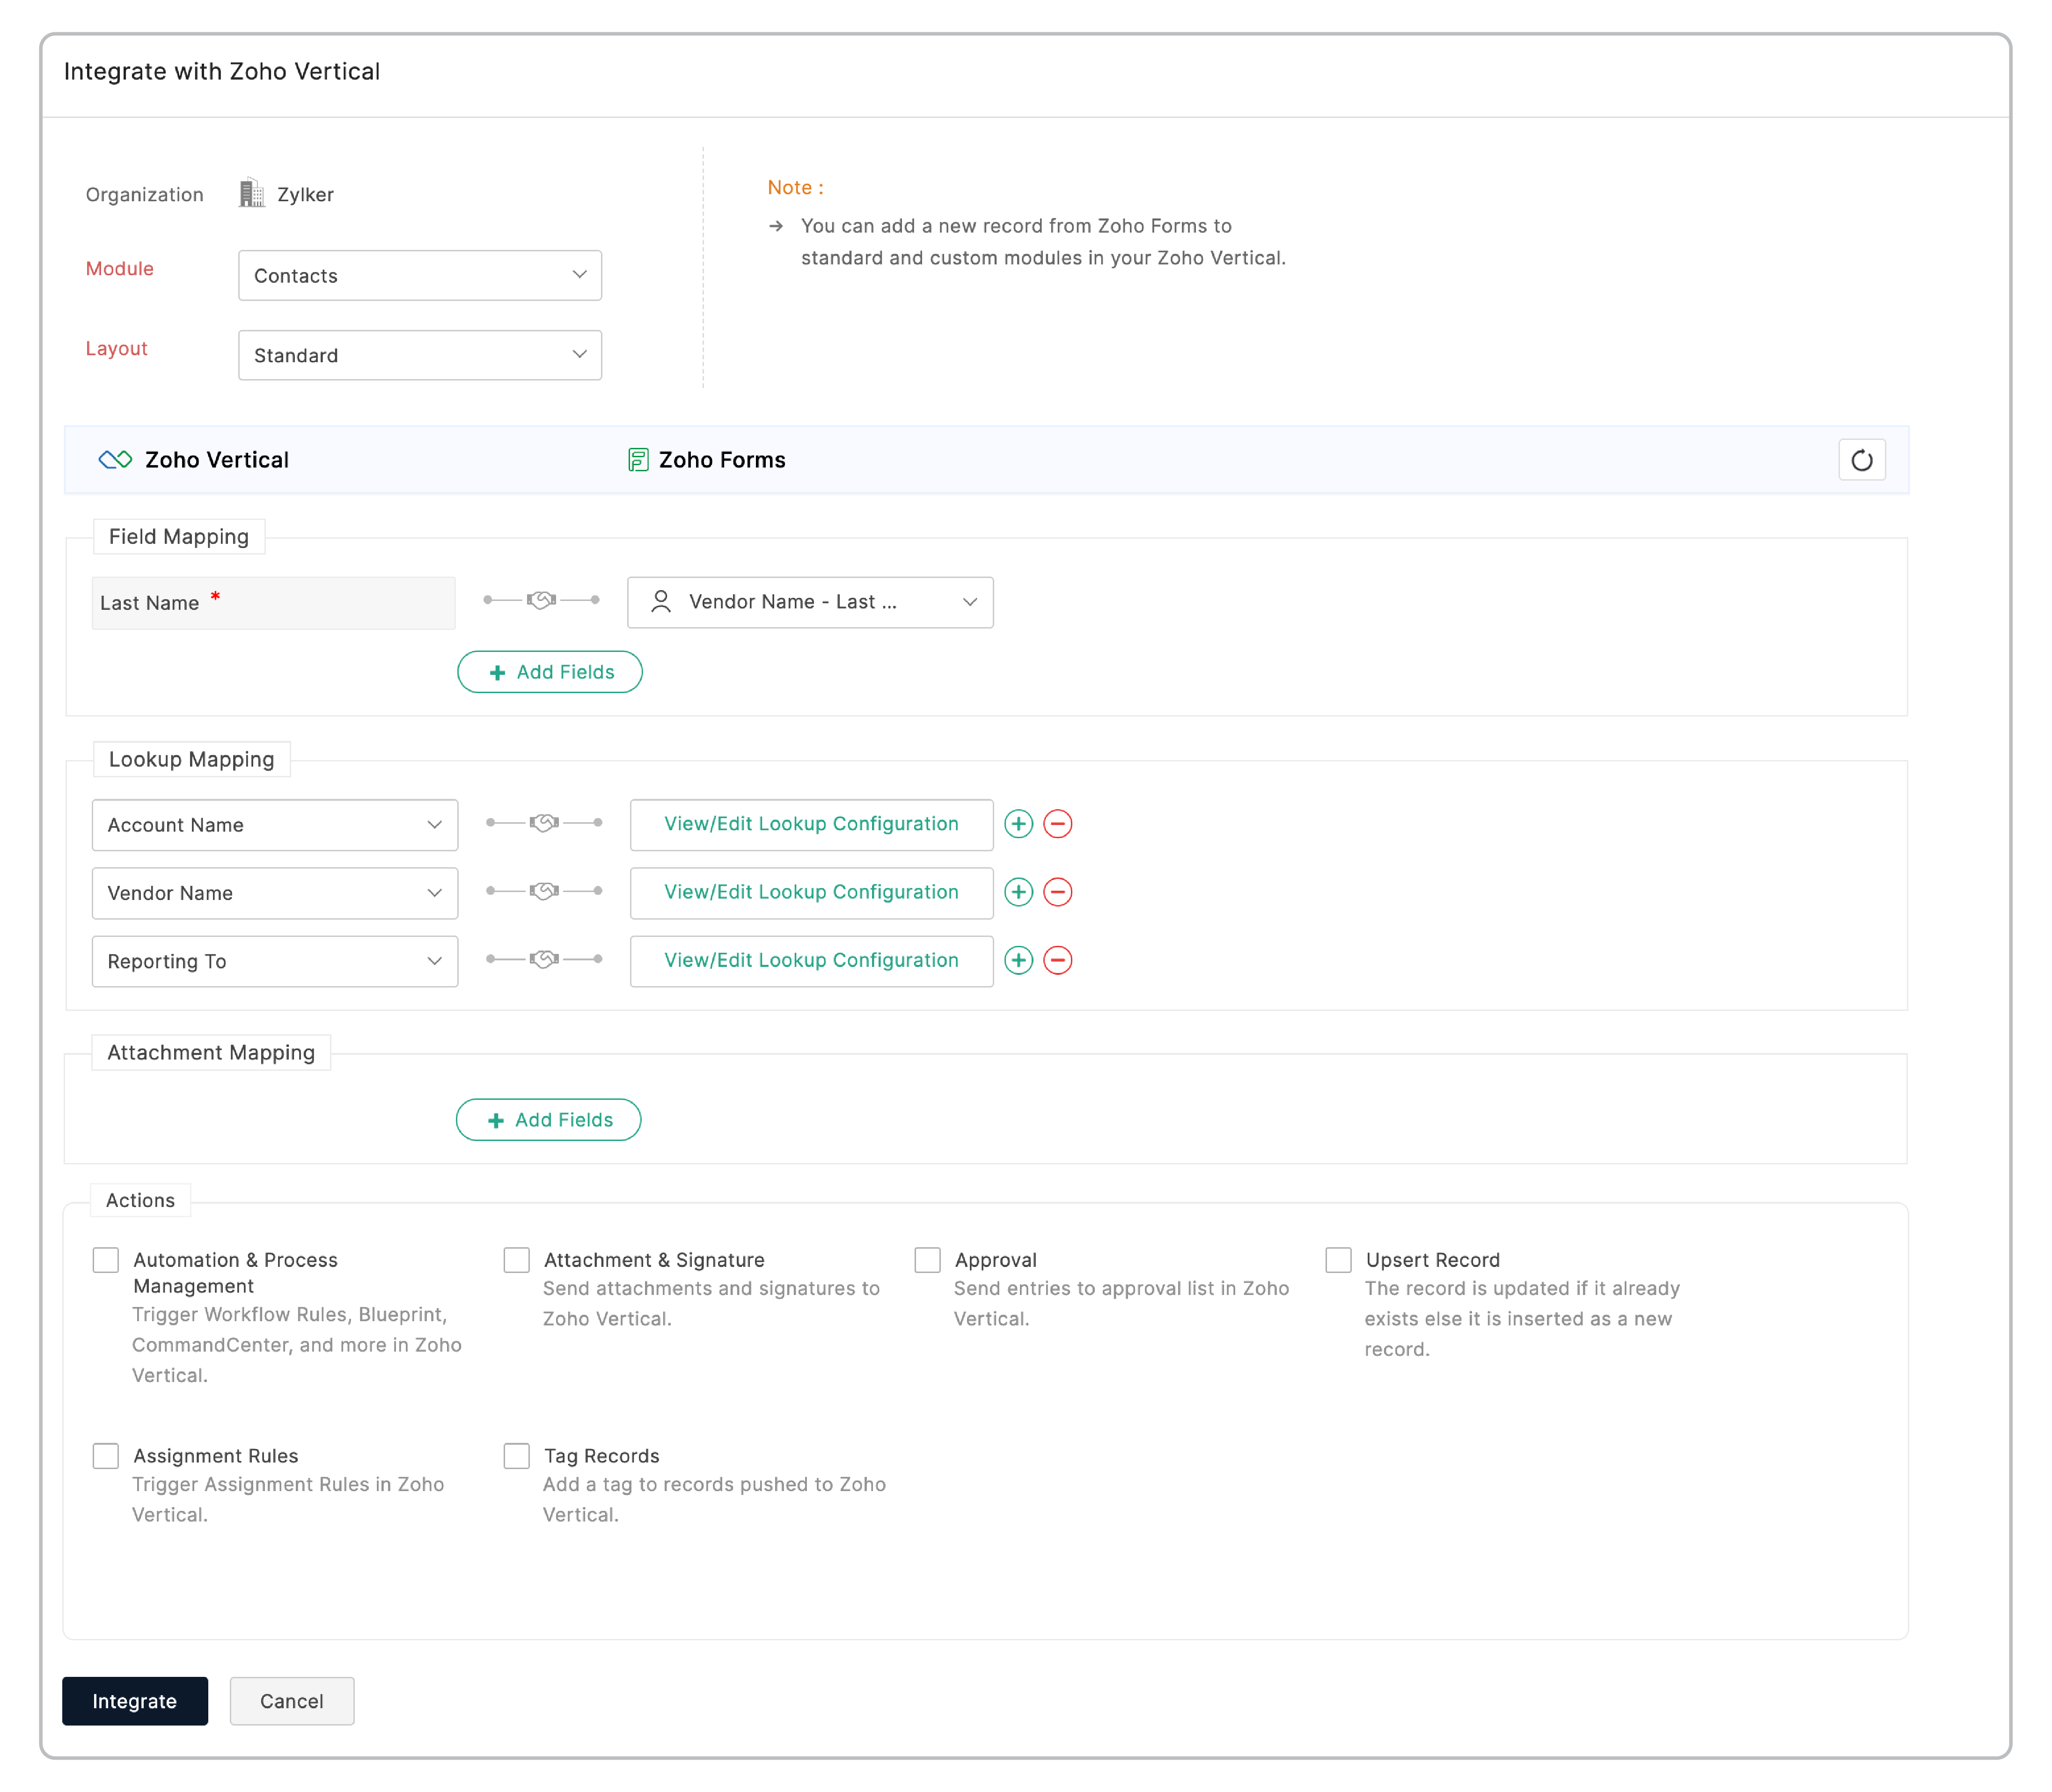Open the Layout dropdown showing Standard
The width and height of the screenshot is (2052, 1792).
click(x=420, y=355)
